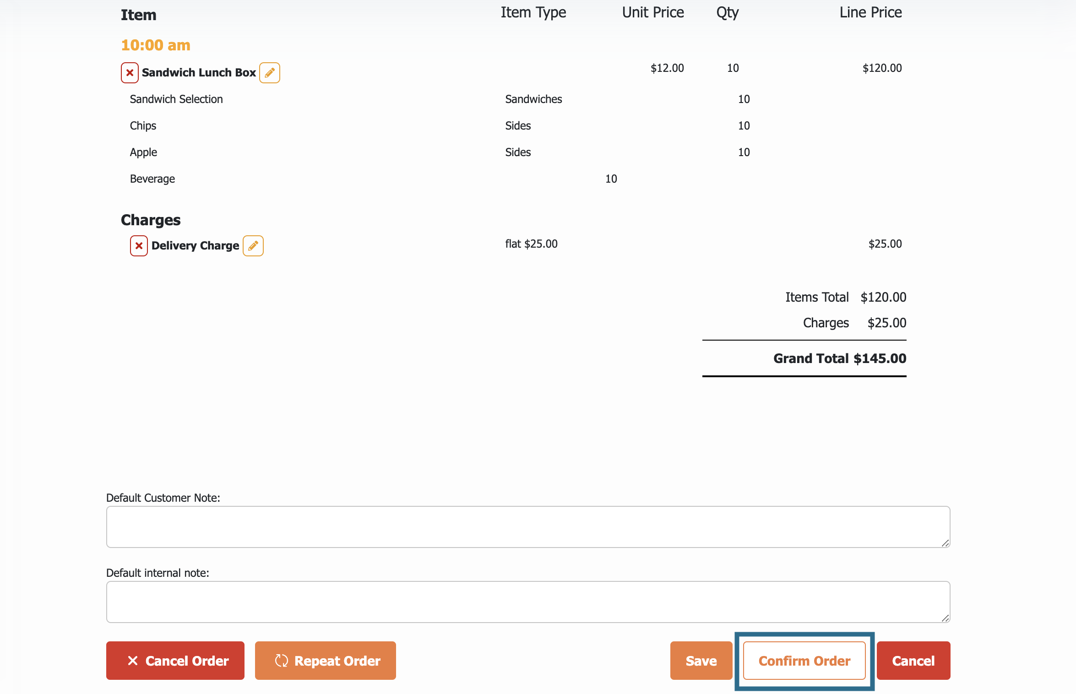The image size is (1076, 694).
Task: Select the Chips row text
Action: click(x=143, y=126)
